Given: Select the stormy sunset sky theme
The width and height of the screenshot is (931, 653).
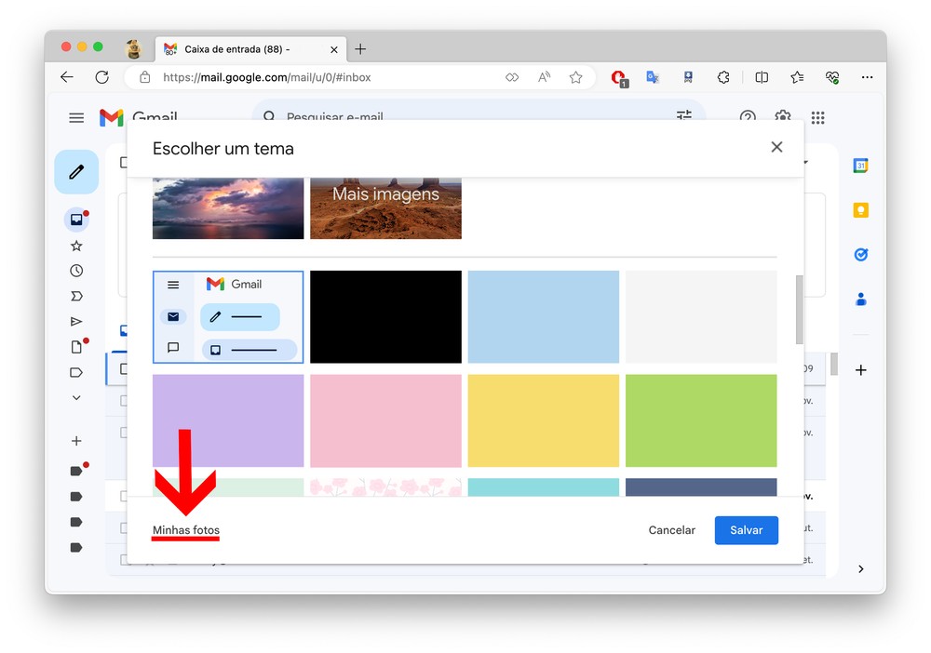Looking at the screenshot, I should [x=228, y=208].
